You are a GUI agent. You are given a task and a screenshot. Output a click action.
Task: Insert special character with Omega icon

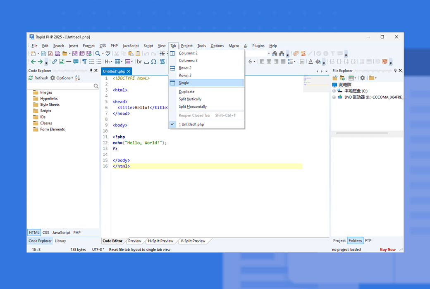pos(153,62)
